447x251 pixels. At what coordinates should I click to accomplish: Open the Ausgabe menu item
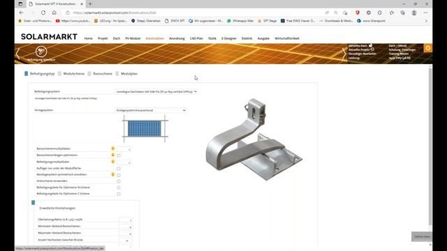(x=263, y=38)
